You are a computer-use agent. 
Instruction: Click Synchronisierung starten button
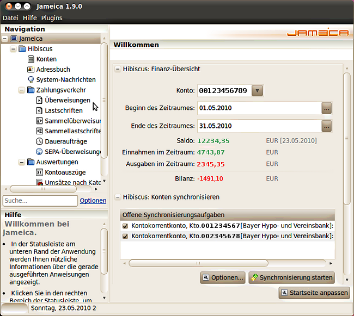coord(292,277)
